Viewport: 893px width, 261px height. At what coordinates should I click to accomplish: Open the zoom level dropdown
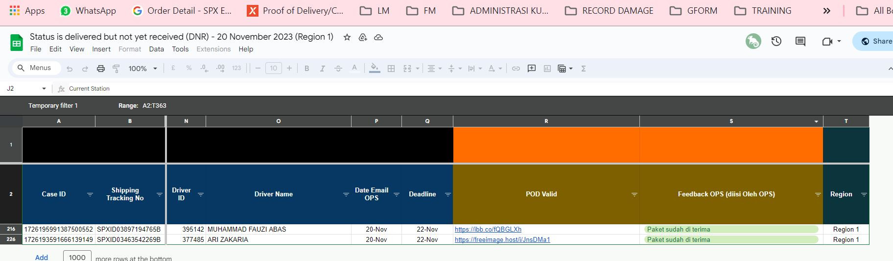pyautogui.click(x=142, y=69)
